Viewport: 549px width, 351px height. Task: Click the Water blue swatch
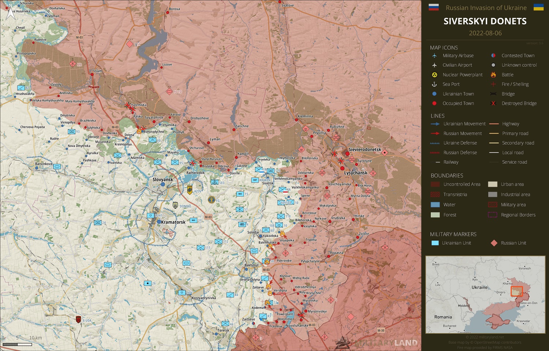point(435,205)
